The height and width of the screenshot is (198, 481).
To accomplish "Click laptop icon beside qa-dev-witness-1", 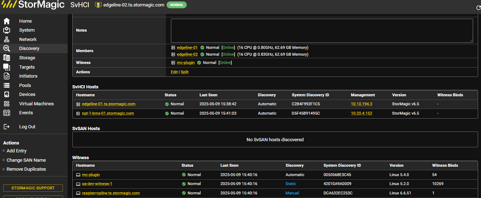I will (x=78, y=184).
